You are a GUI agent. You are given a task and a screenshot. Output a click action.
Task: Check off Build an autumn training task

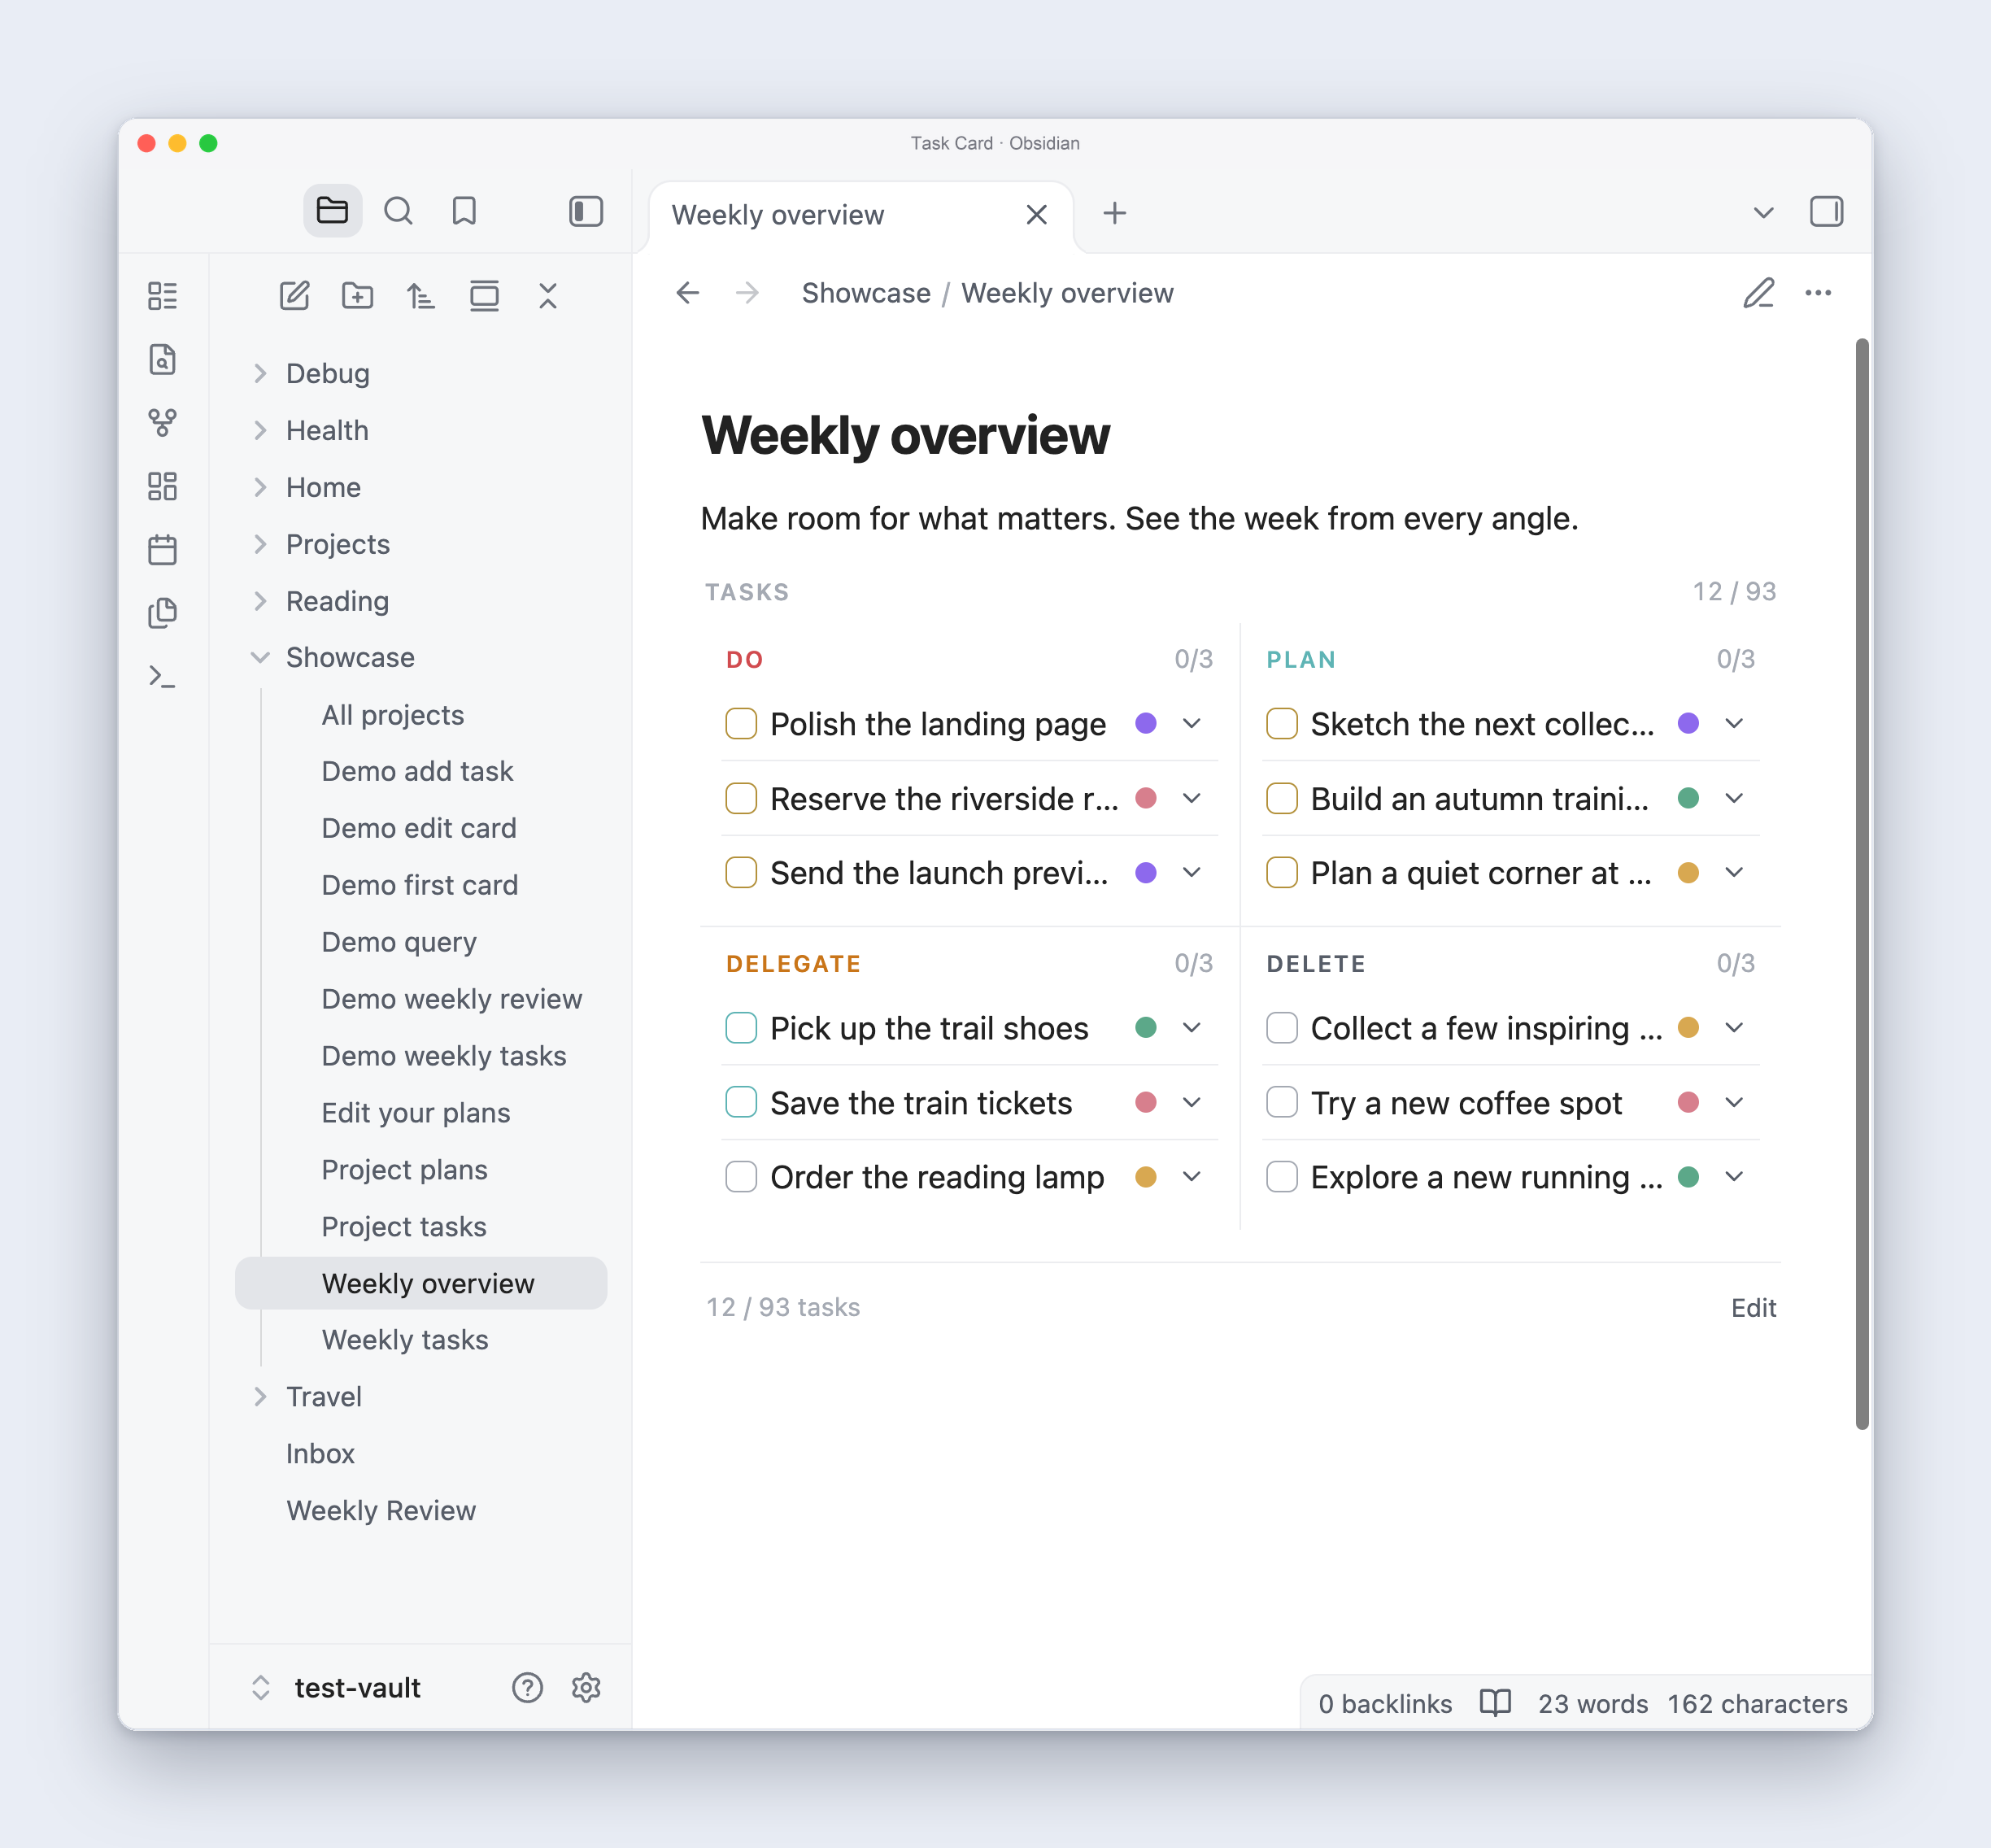click(x=1282, y=798)
